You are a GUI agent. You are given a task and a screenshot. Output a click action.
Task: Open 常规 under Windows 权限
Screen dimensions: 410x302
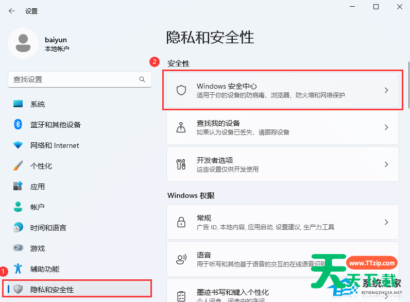coord(204,218)
